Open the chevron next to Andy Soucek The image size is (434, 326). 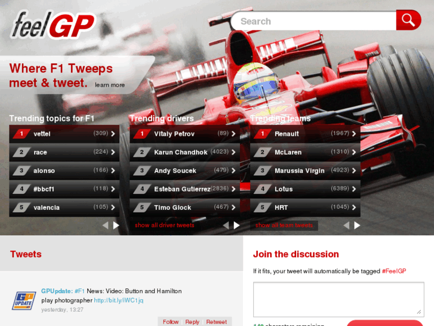point(233,170)
